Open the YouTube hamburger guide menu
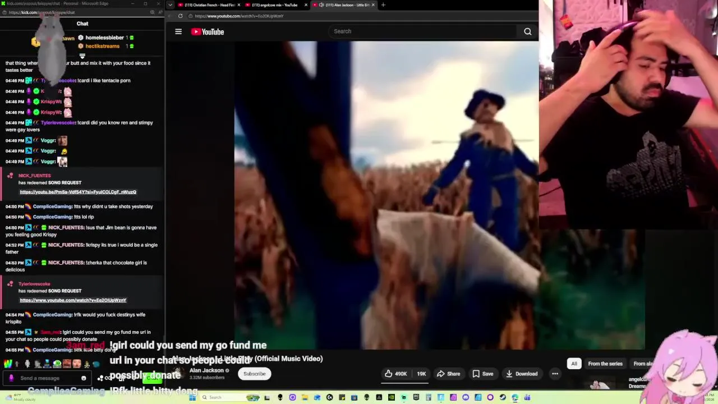The height and width of the screenshot is (404, 718). pos(178,32)
